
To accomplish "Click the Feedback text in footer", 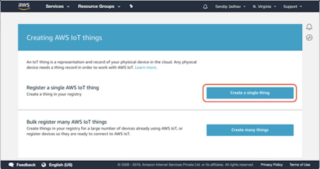I will pos(26,165).
